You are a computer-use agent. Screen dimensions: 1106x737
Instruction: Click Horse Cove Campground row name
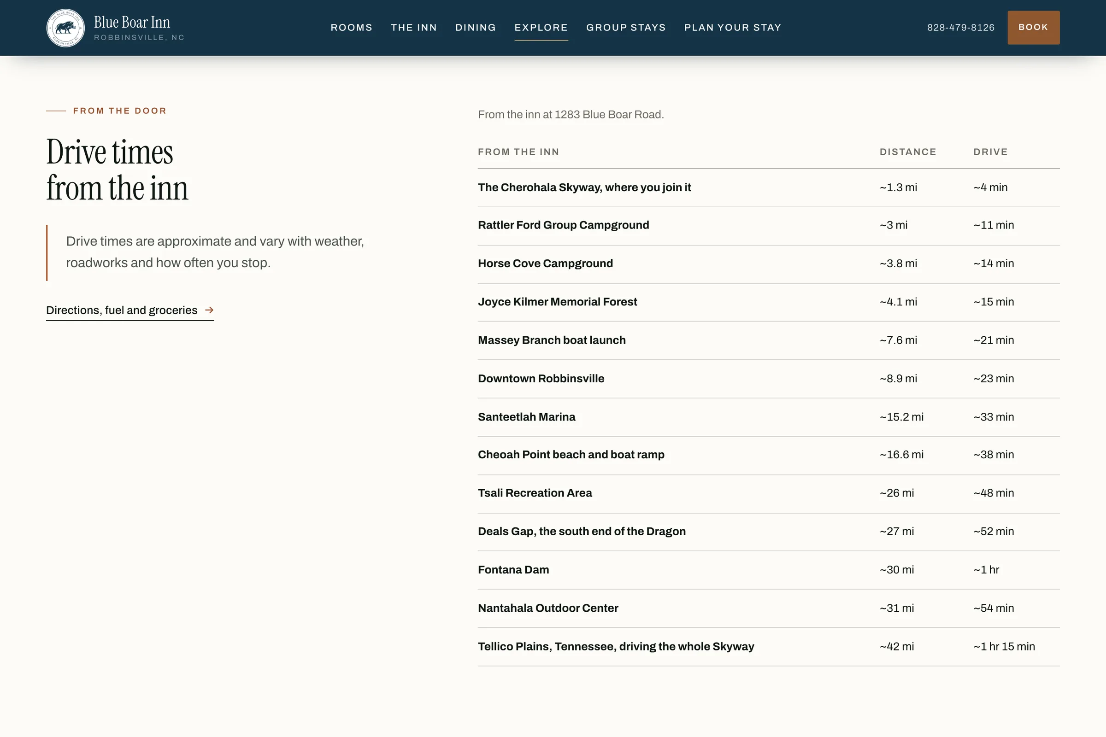click(x=545, y=263)
